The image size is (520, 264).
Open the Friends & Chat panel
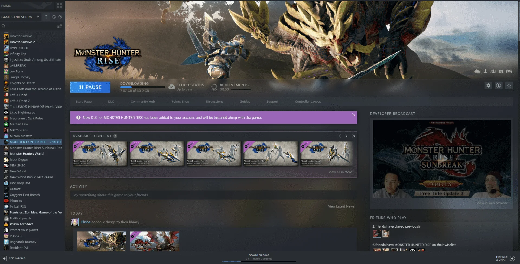[505, 258]
